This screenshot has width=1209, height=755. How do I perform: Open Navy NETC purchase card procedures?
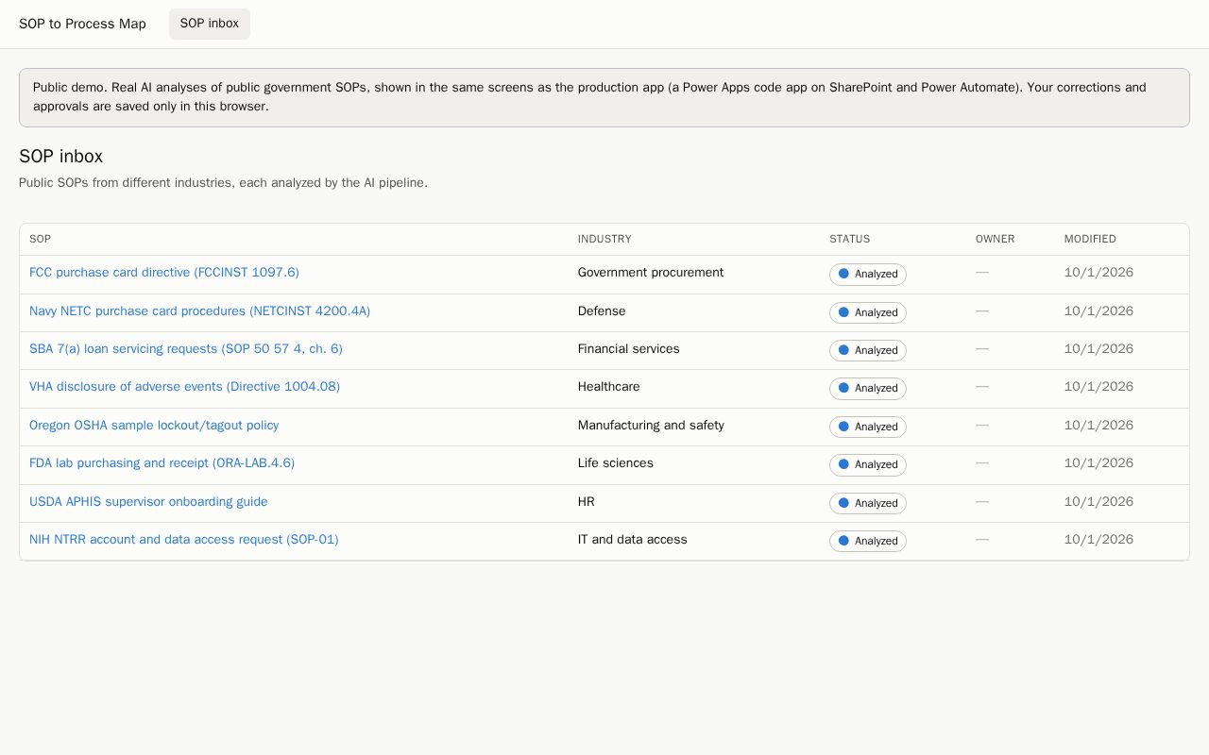199,311
